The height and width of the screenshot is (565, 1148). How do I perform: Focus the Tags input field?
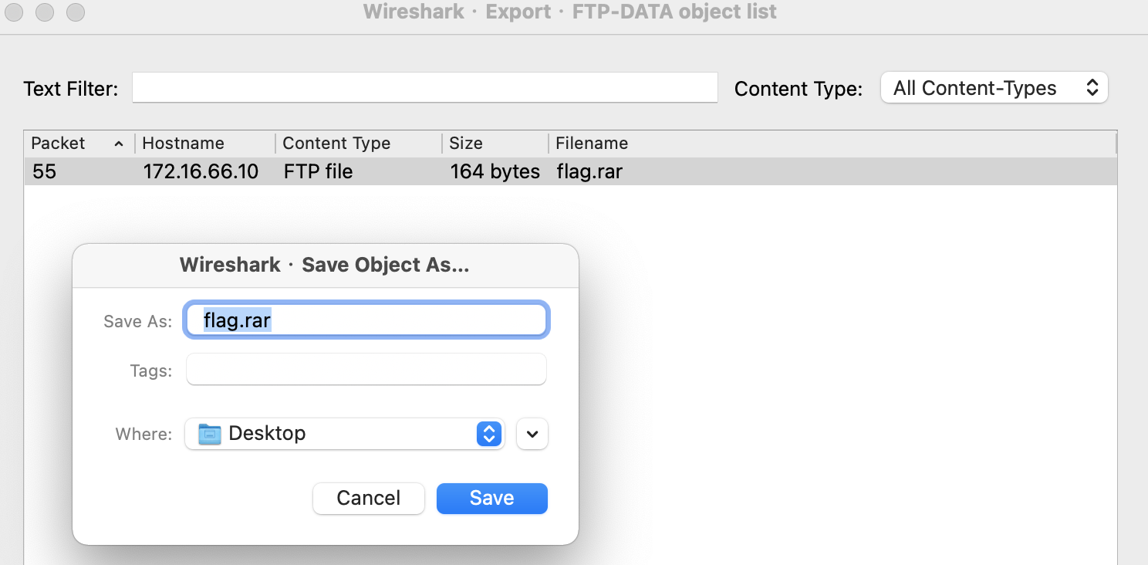tap(366, 370)
